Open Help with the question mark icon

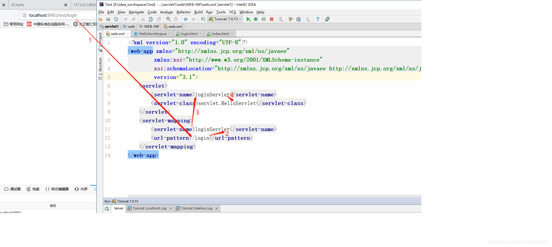point(318,19)
